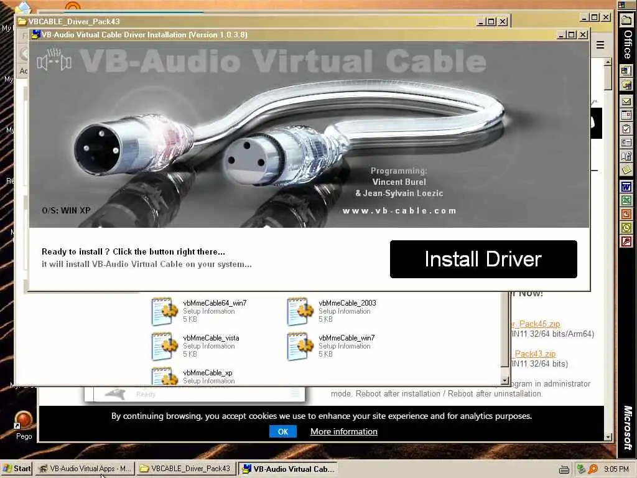
Task: Accept cookies with the OK button
Action: pos(283,432)
